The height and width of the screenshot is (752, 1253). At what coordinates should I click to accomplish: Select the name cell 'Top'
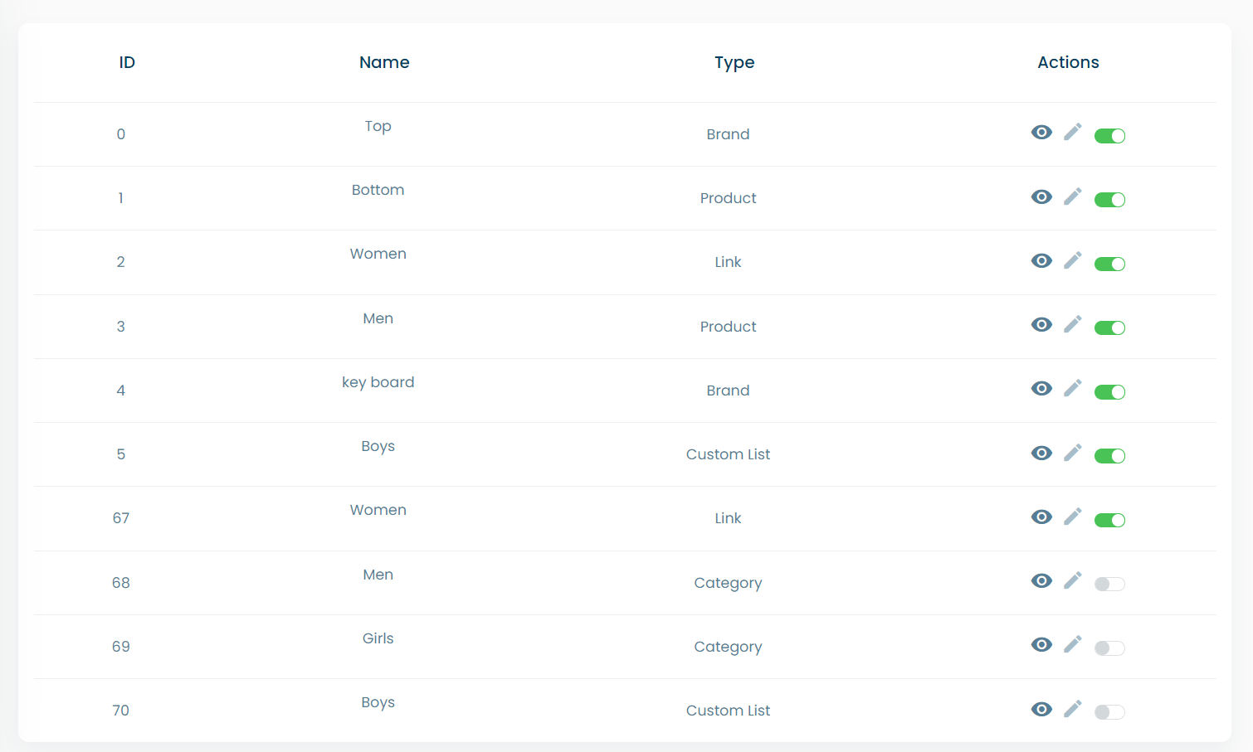click(x=378, y=126)
